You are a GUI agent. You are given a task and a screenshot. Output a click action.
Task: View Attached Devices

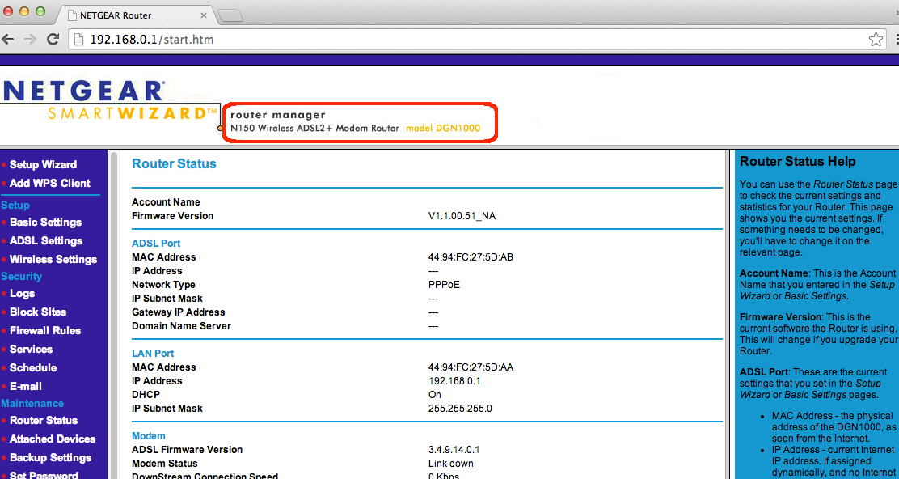click(x=53, y=439)
